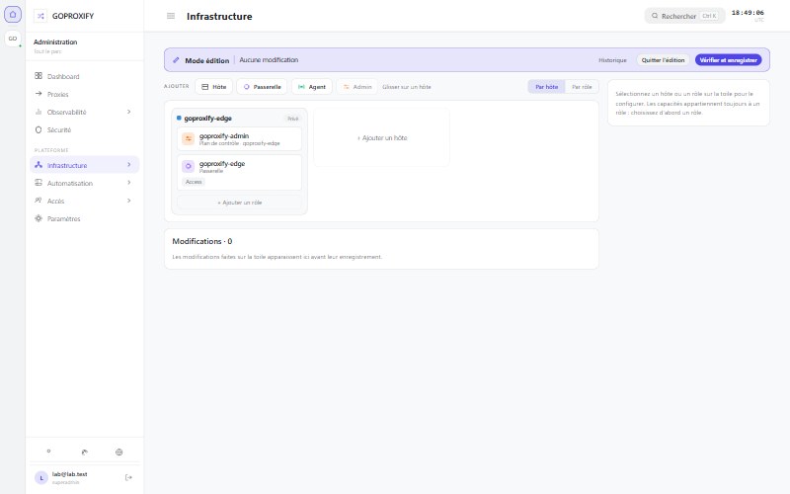Select the goproxify-edge Passerelle role card
The height and width of the screenshot is (494, 790).
tap(239, 172)
